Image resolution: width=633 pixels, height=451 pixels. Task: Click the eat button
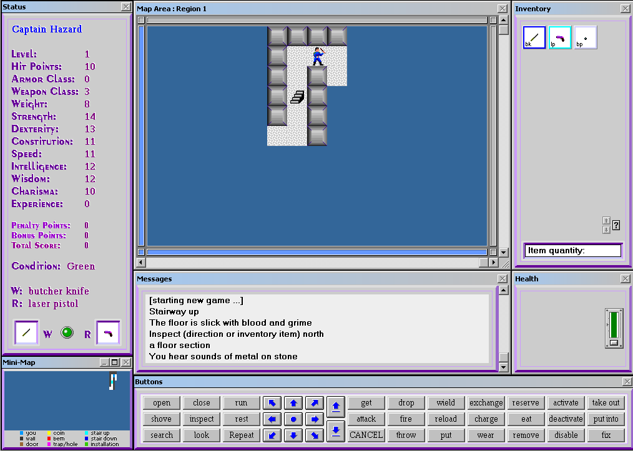[x=526, y=419]
